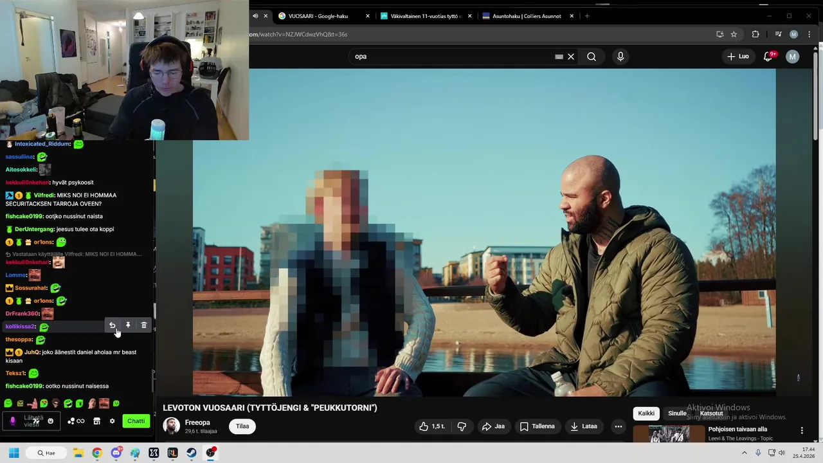Mute the playing YouTube tab speaker icon
Image resolution: width=823 pixels, height=463 pixels.
255,16
